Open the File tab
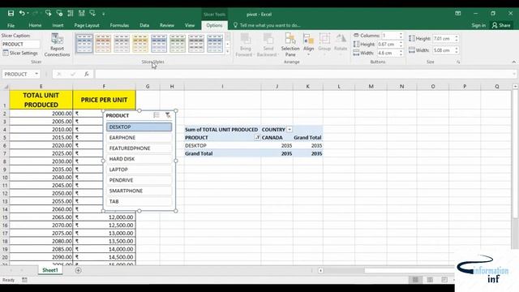 click(11, 25)
